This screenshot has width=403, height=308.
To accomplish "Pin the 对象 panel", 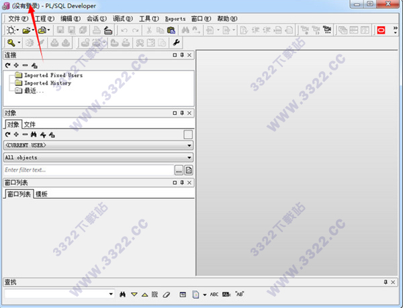I will tap(182, 113).
